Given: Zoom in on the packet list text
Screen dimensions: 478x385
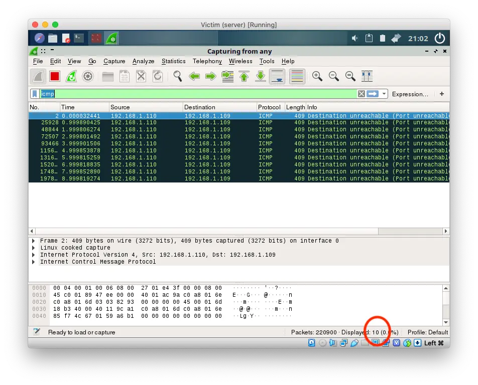Looking at the screenshot, I should (x=317, y=76).
